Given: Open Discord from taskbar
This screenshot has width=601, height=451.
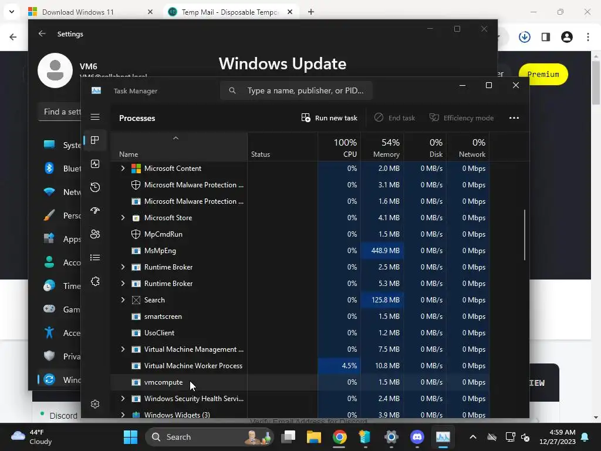Looking at the screenshot, I should pyautogui.click(x=417, y=437).
